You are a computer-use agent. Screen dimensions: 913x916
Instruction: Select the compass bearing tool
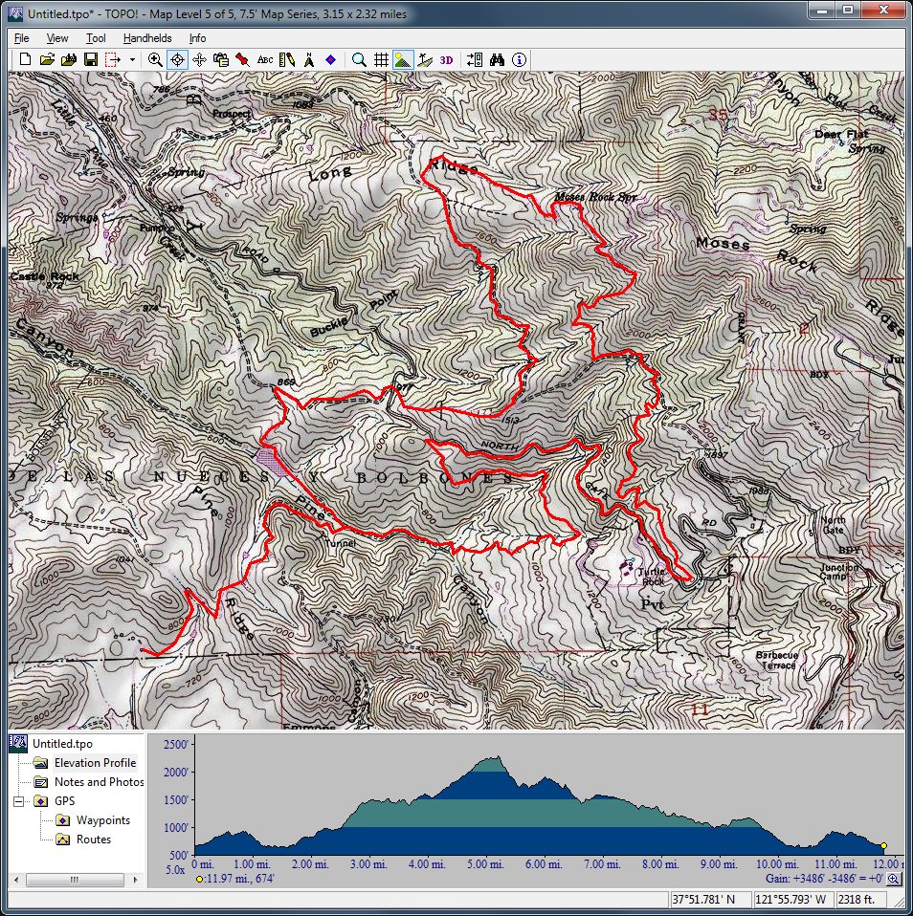click(309, 59)
